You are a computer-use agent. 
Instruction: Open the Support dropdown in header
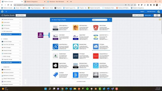[x=143, y=12]
